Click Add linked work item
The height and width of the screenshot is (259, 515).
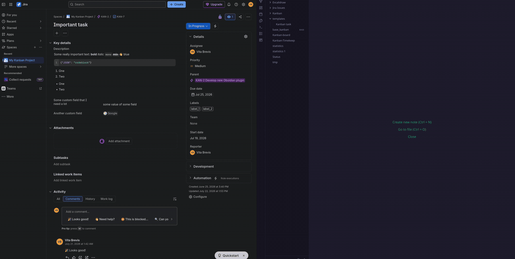[x=68, y=180]
